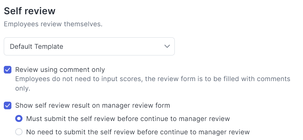
Task: Uncheck Review using comment only checkbox
Action: pos(8,70)
